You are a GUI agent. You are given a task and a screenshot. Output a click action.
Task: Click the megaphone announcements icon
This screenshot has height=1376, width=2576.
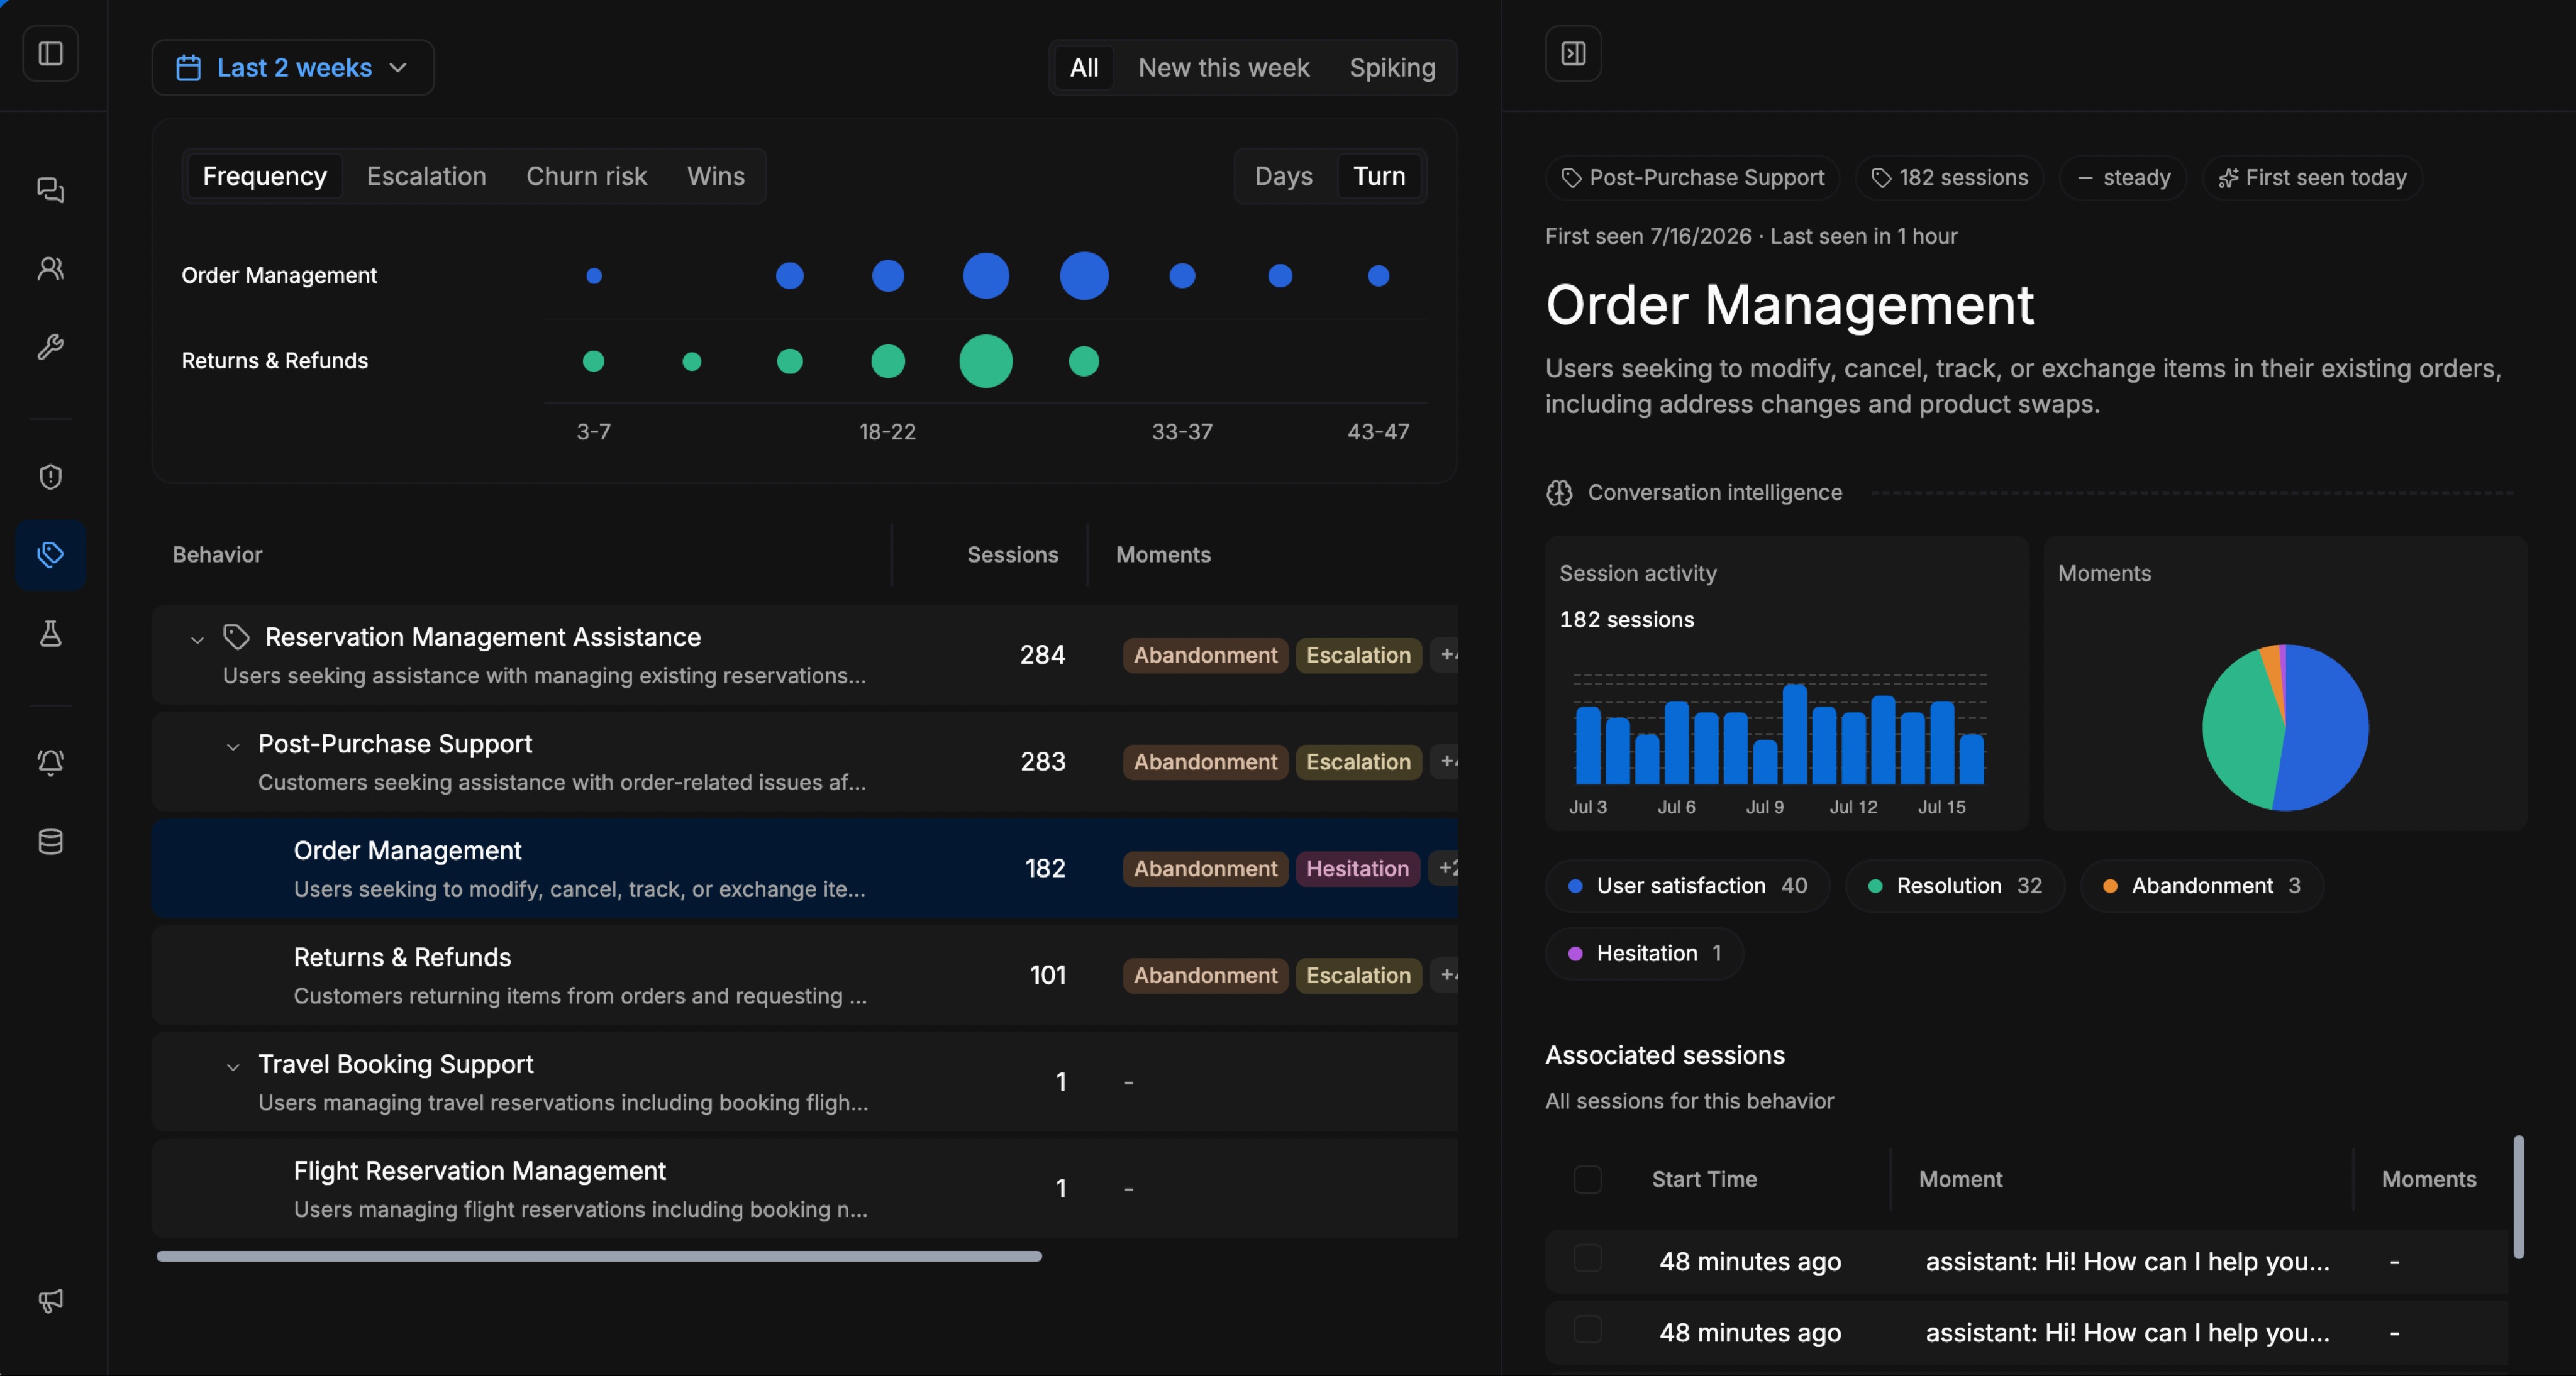(x=51, y=1300)
